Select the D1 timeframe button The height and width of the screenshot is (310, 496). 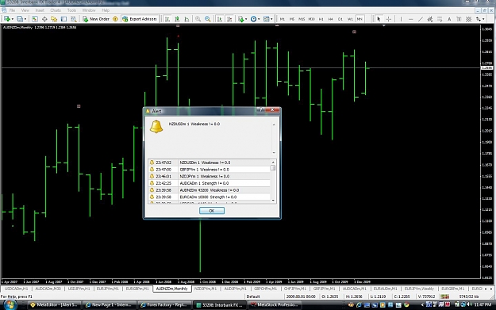tap(340, 19)
